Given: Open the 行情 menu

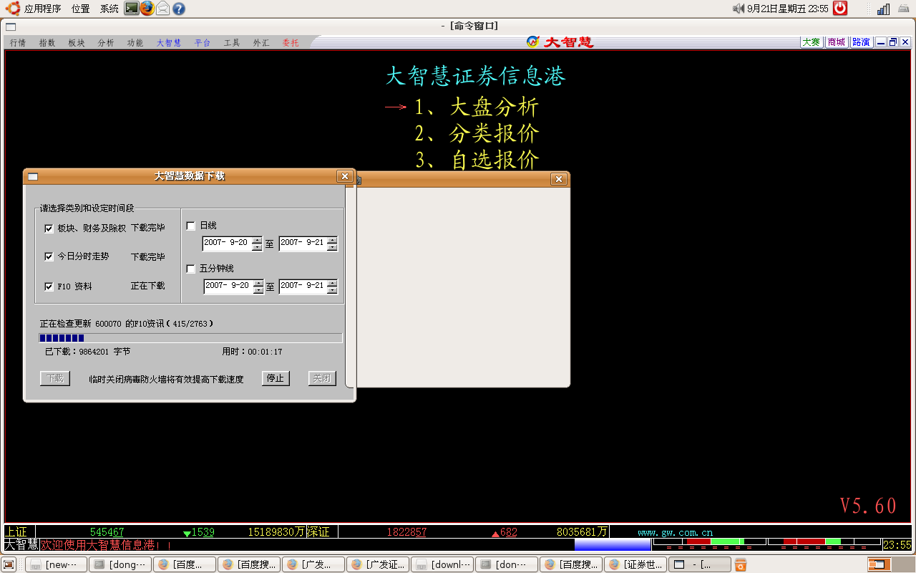Looking at the screenshot, I should tap(18, 43).
